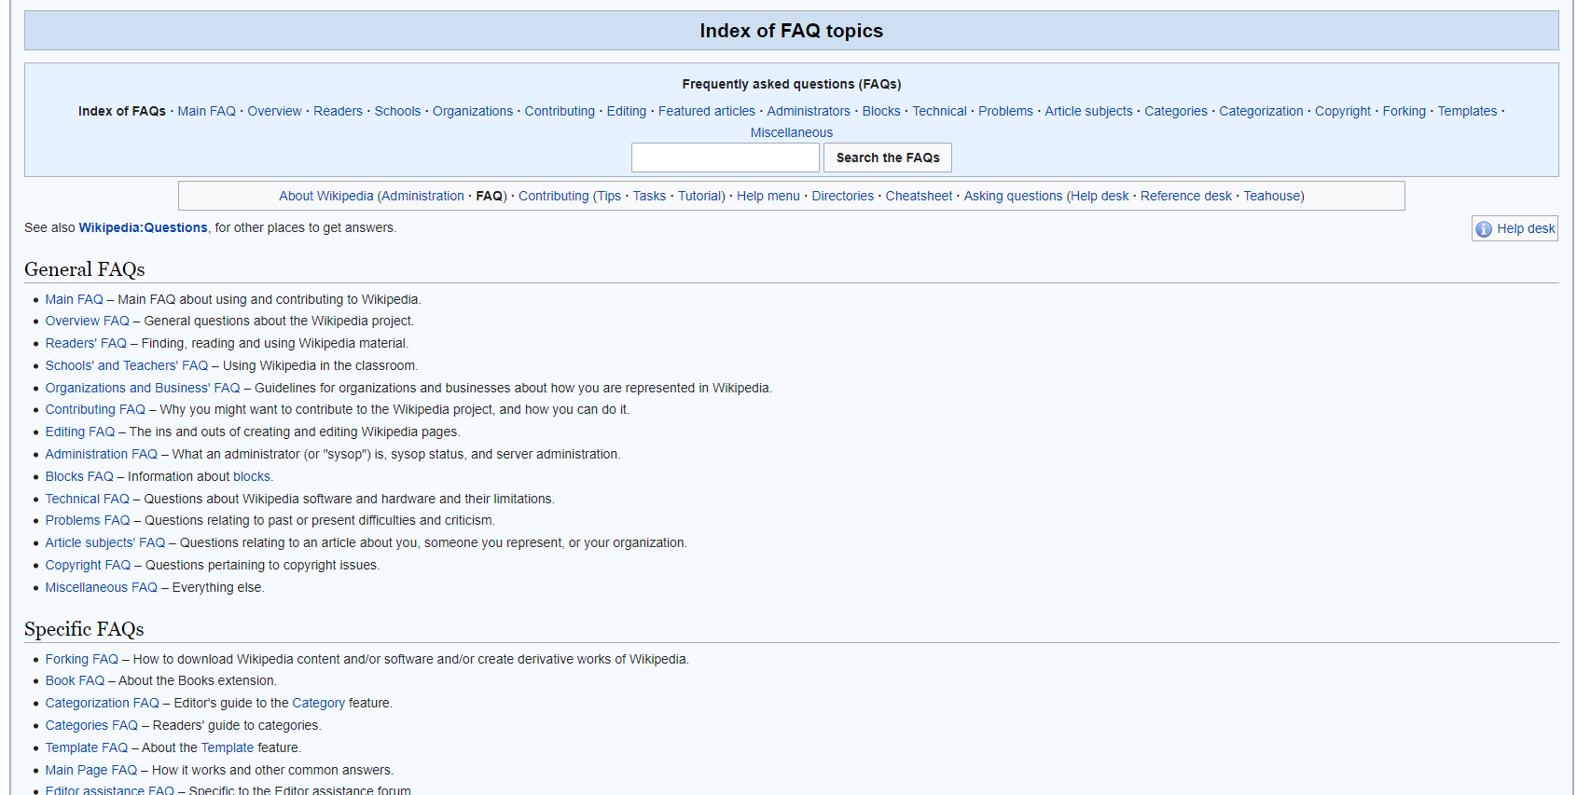Open the Blocks FAQ link

click(79, 476)
